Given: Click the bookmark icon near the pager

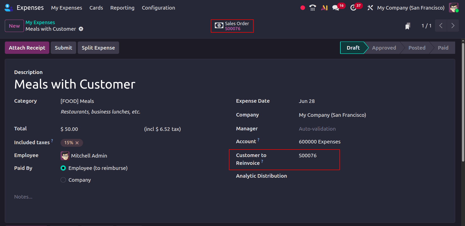Looking at the screenshot, I should pyautogui.click(x=408, y=26).
